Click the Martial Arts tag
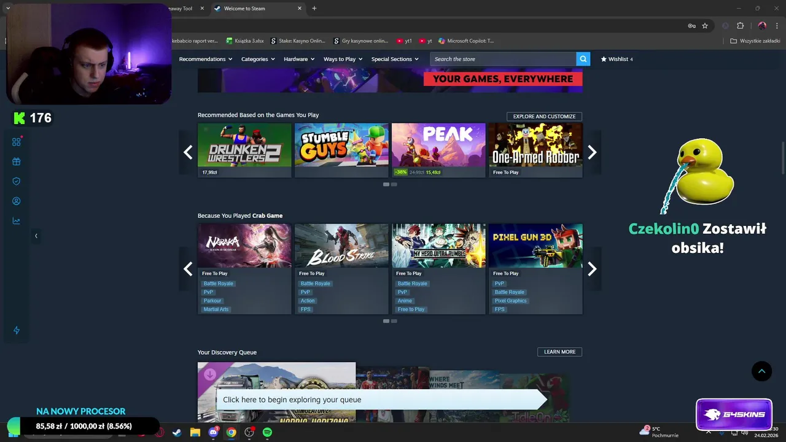 [216, 309]
